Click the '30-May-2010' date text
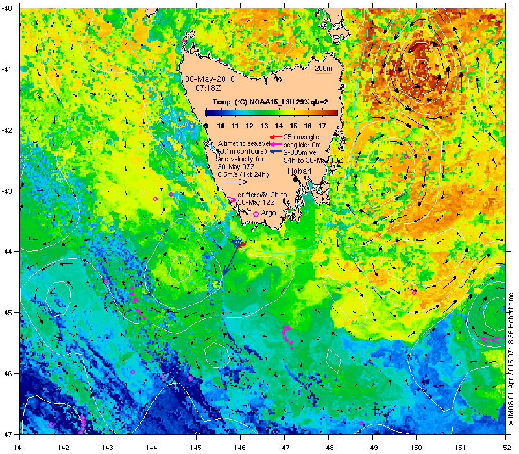 point(210,79)
